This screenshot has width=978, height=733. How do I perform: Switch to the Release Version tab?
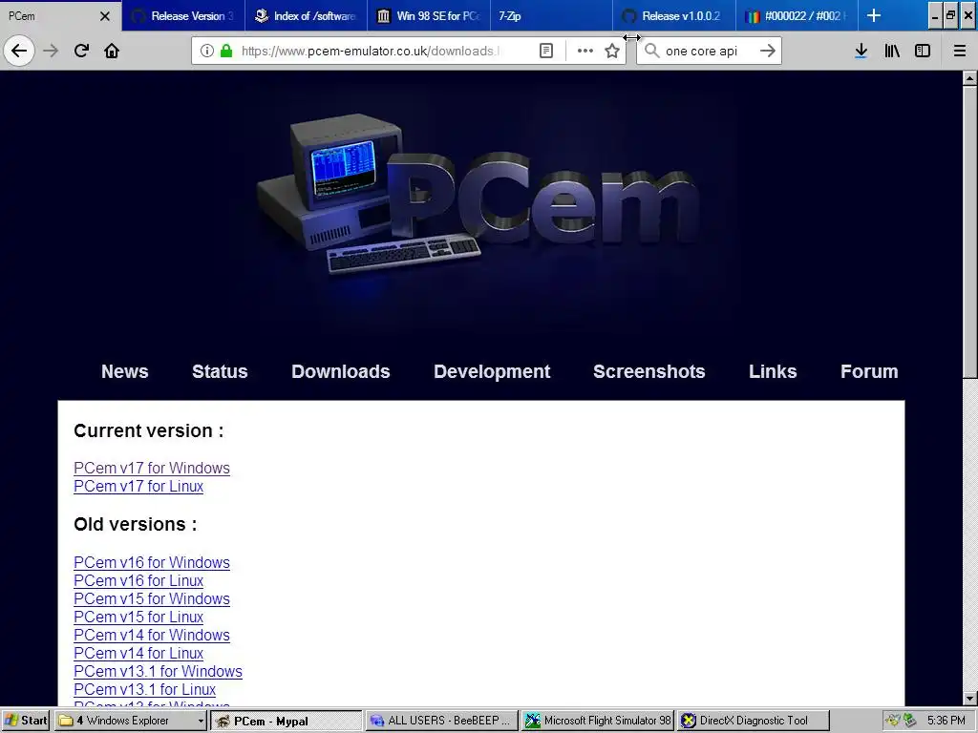183,15
